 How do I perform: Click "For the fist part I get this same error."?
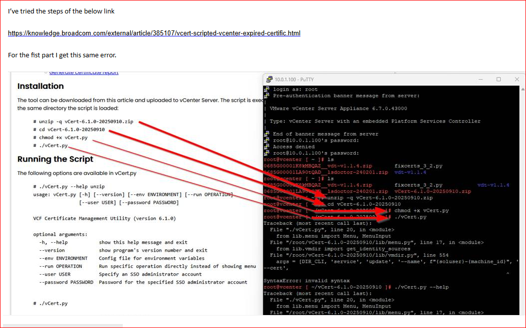pos(62,55)
